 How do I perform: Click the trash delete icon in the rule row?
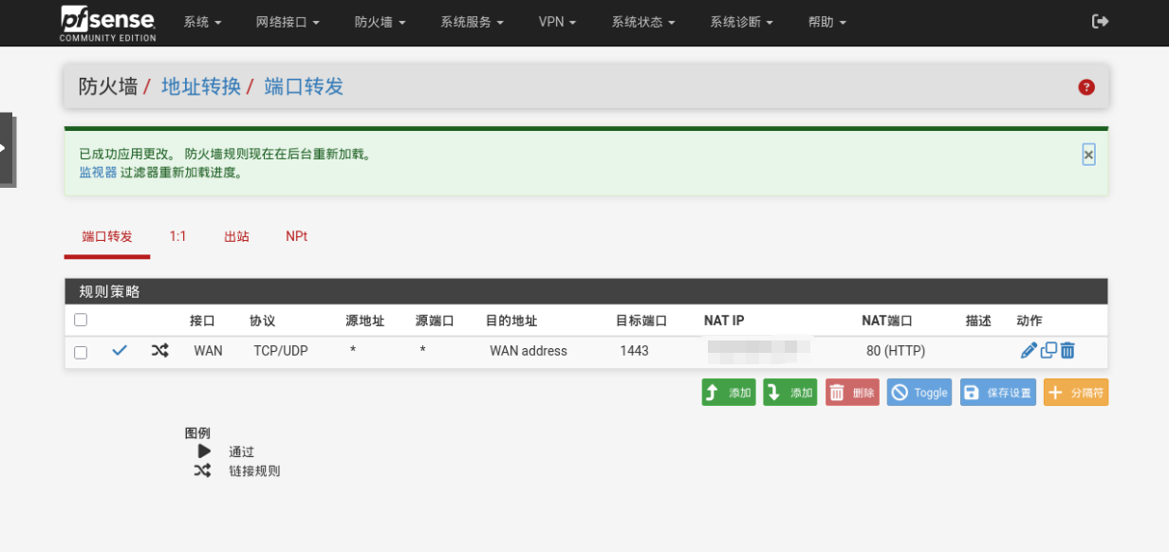[x=1067, y=351]
